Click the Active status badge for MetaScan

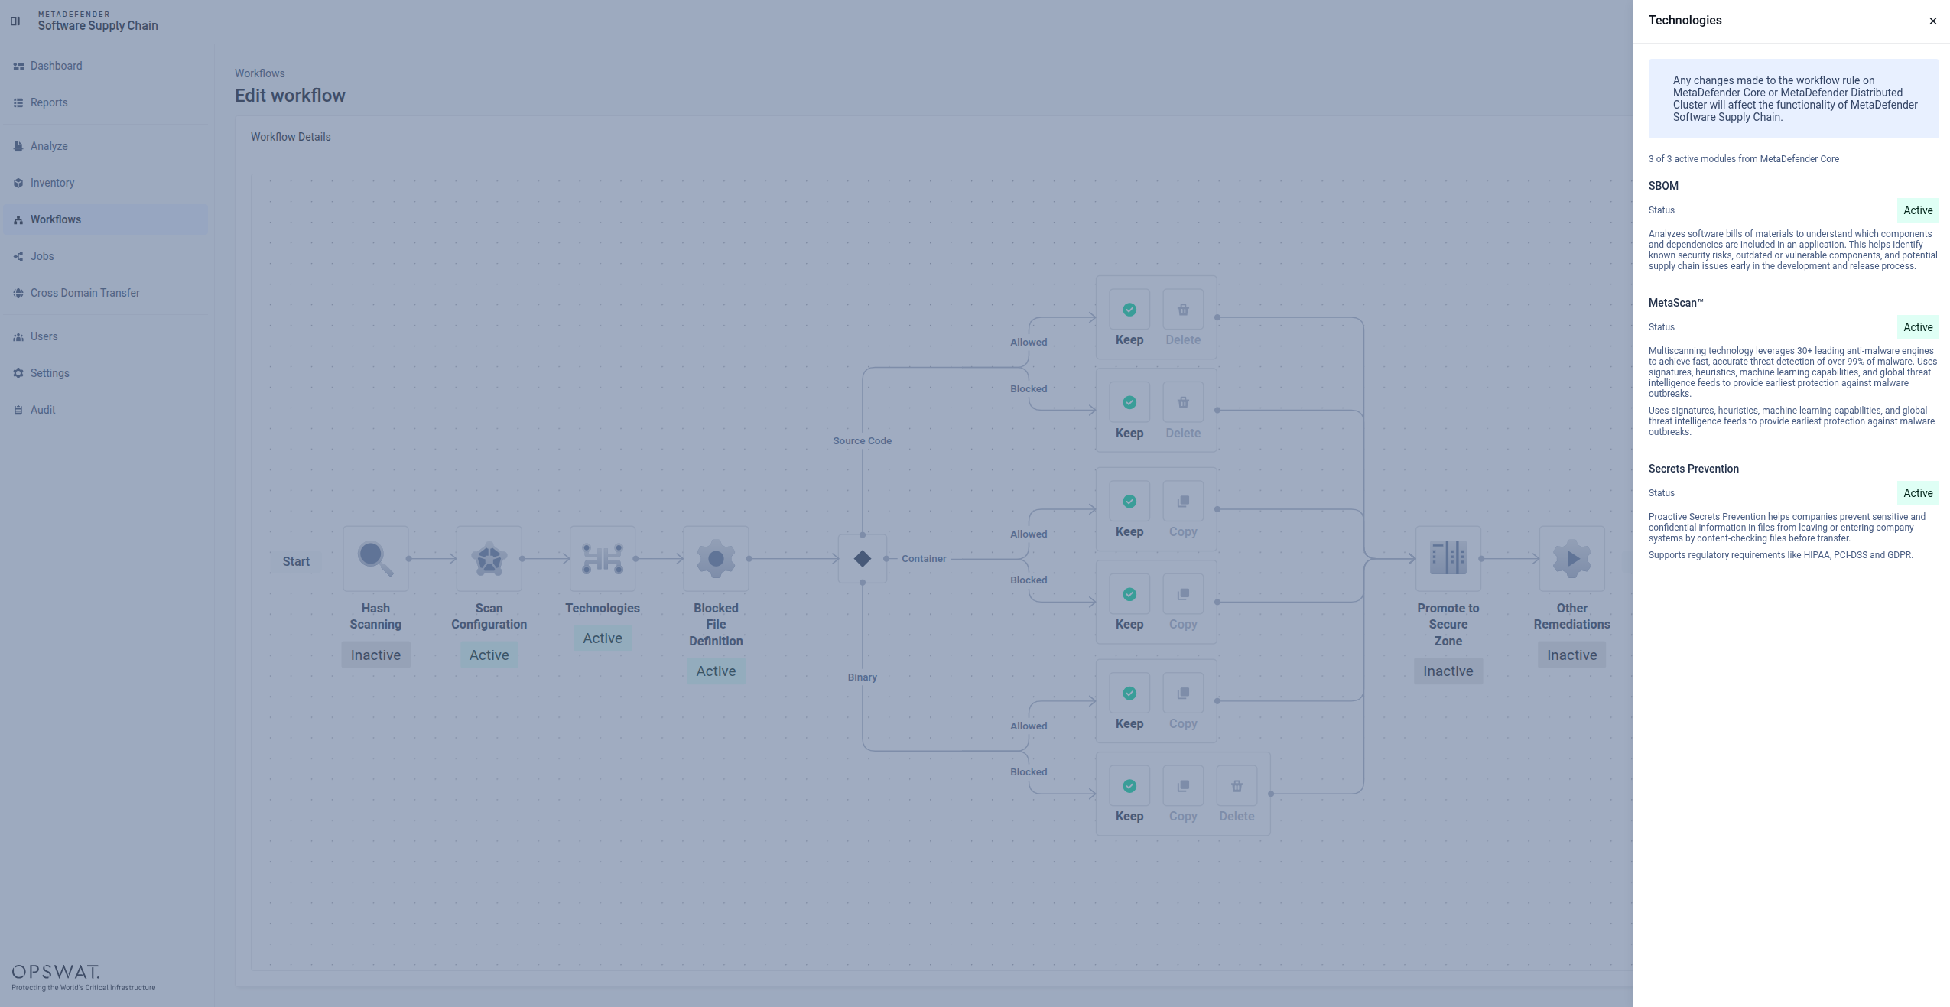(x=1918, y=327)
